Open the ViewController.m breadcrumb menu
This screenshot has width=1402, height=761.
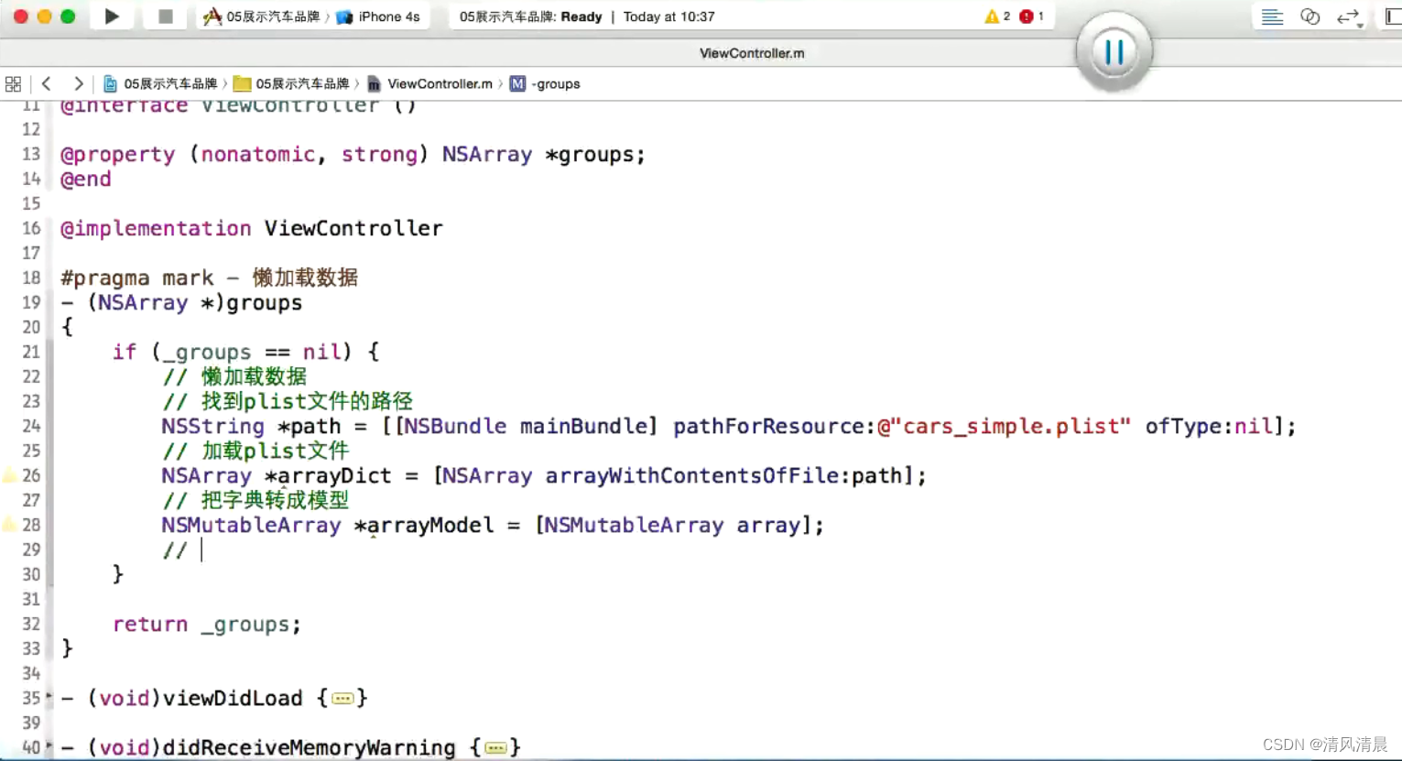click(429, 83)
